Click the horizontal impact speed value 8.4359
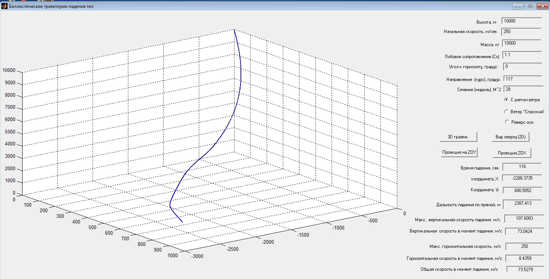The width and height of the screenshot is (550, 279). 524,258
